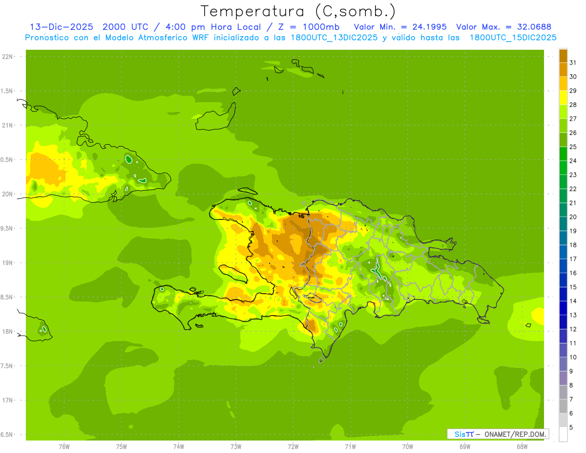
Task: Click "2000 UTC / 4:00 pm Hora Local" text
Action: coord(184,27)
